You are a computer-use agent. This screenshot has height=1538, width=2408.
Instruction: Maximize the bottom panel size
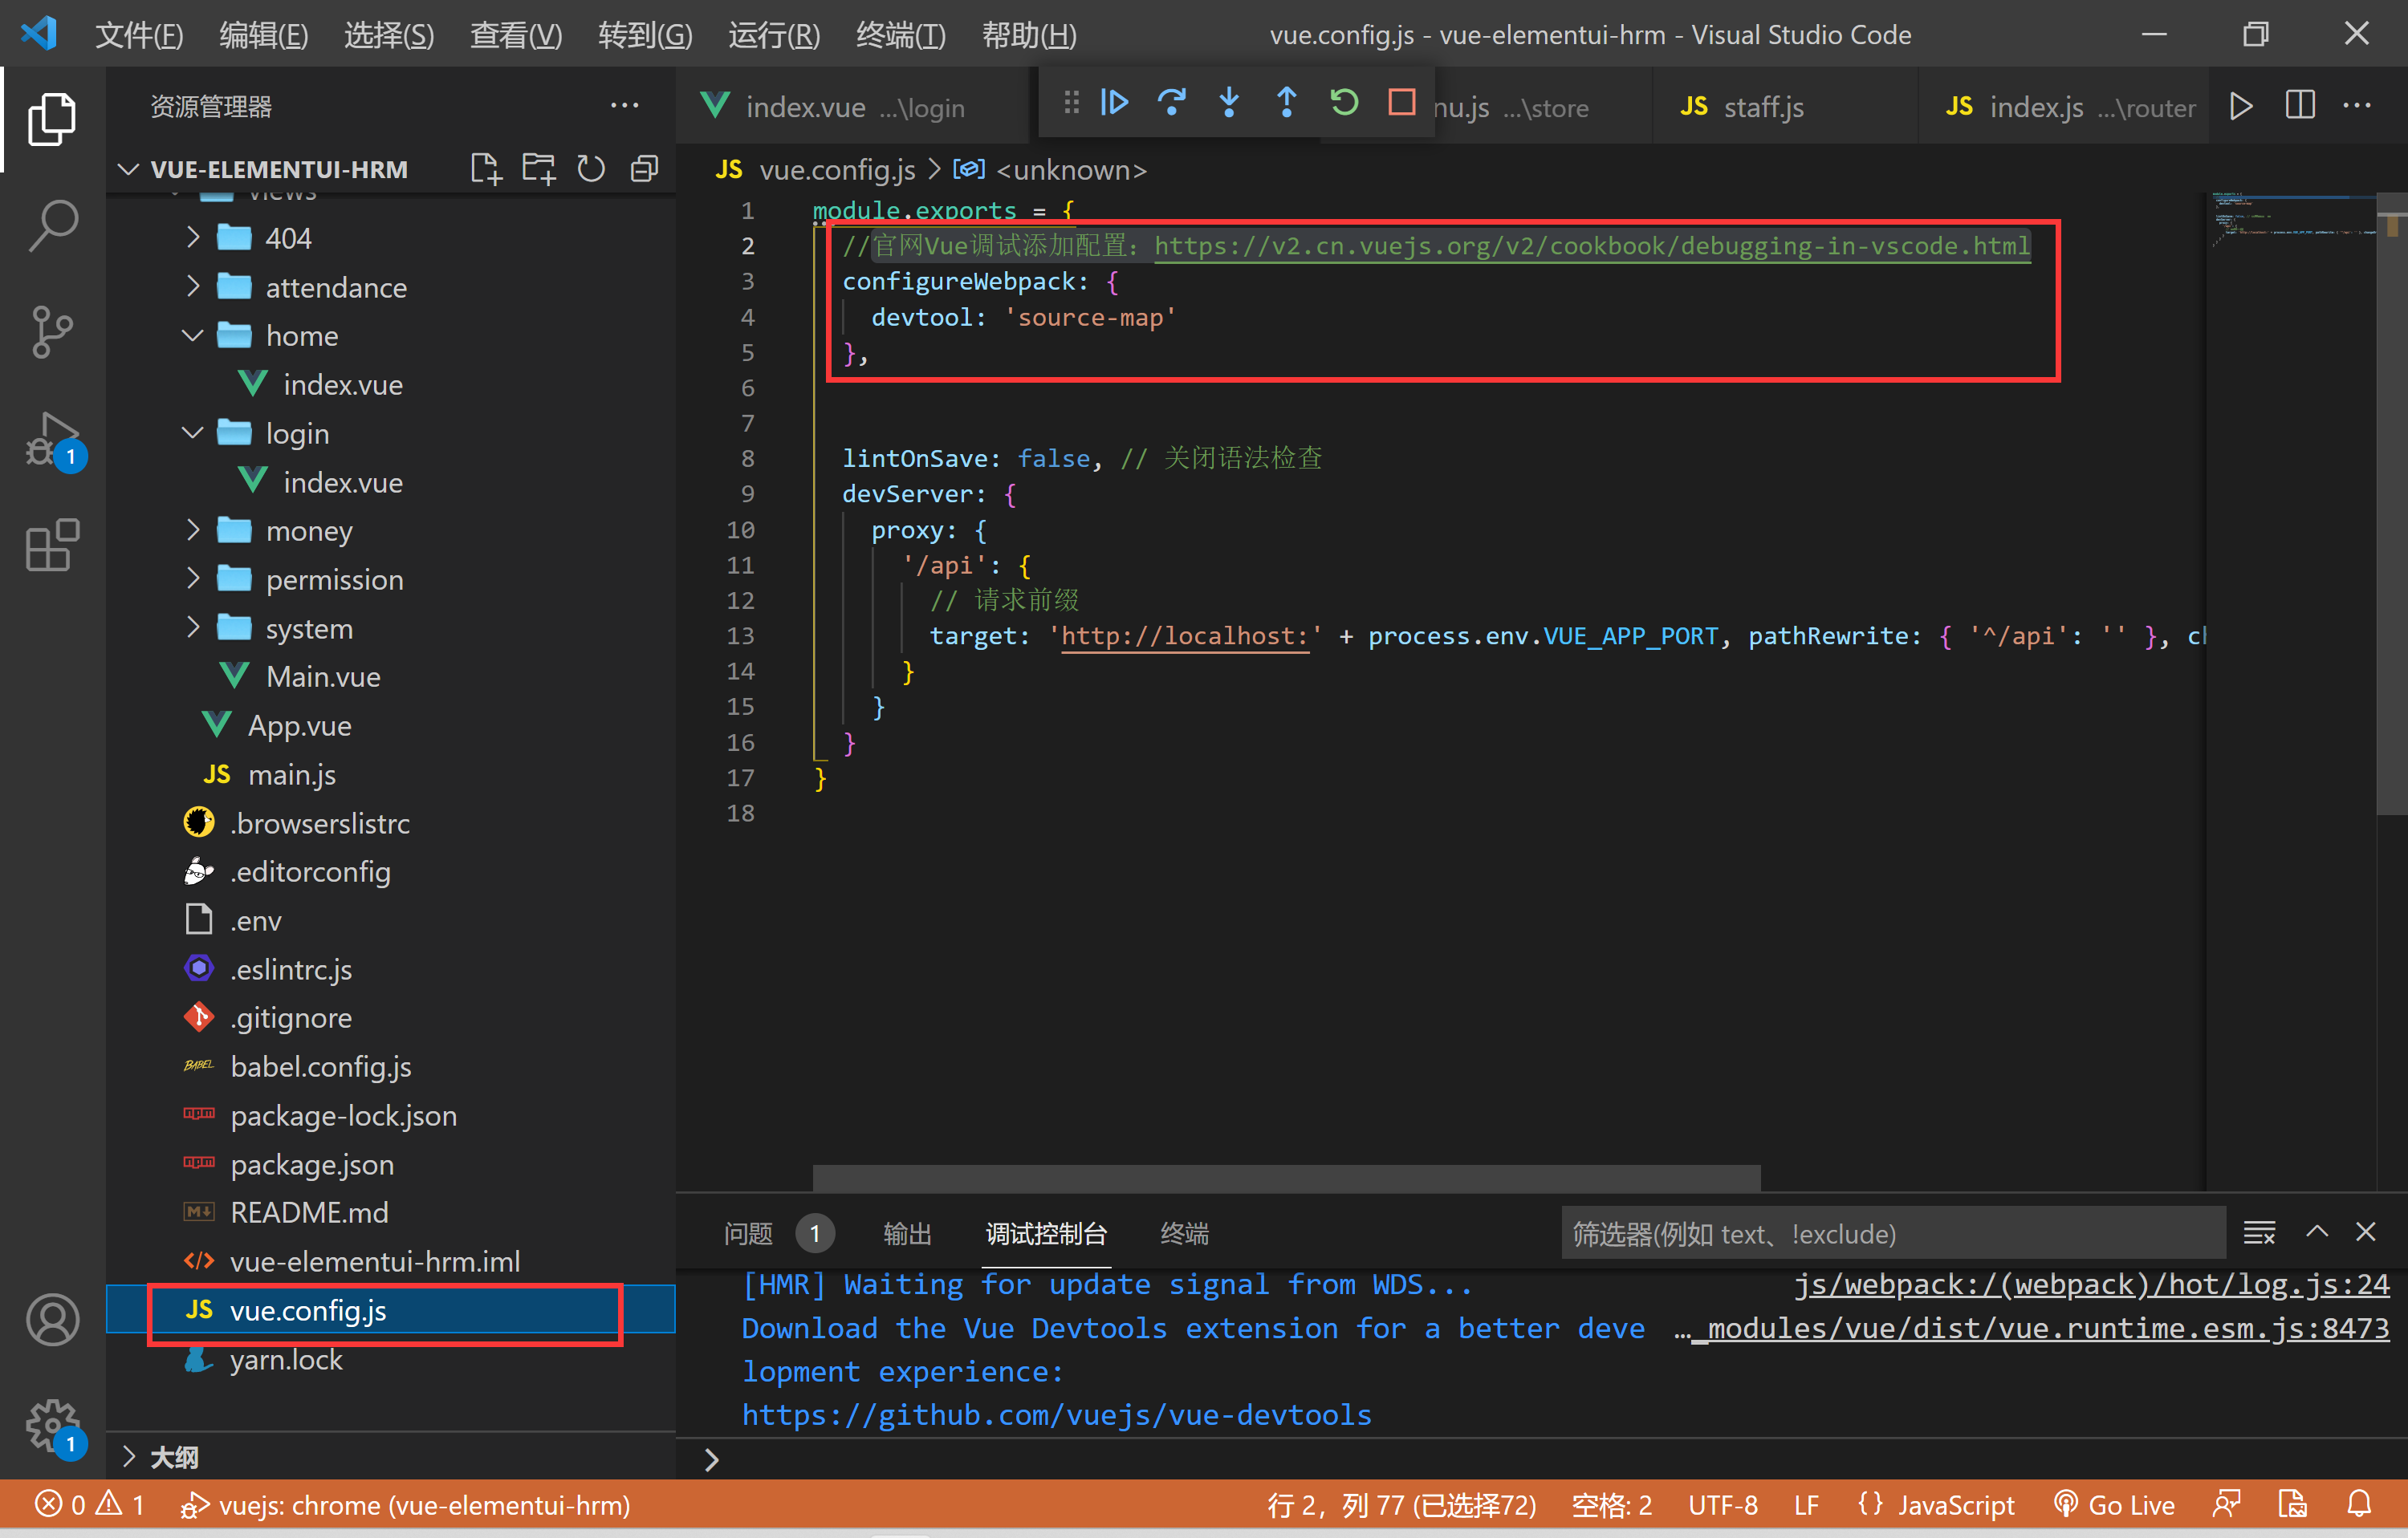coord(2317,1233)
